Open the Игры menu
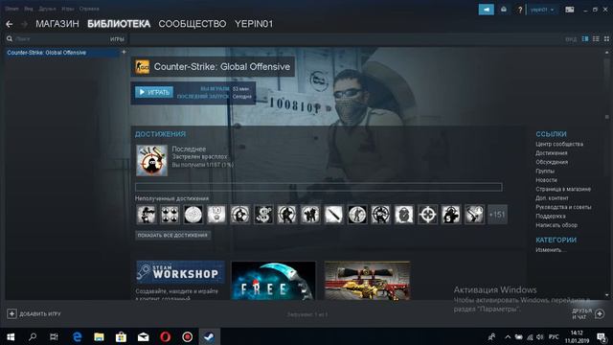The width and height of the screenshot is (613, 345). tap(68, 9)
